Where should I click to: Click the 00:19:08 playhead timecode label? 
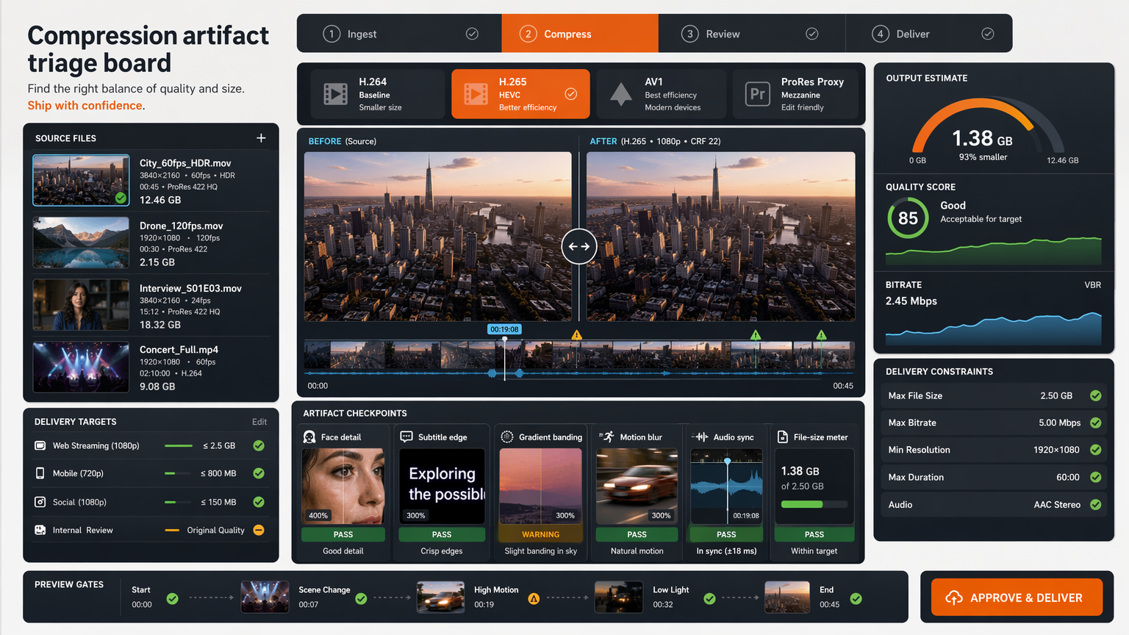tap(504, 329)
